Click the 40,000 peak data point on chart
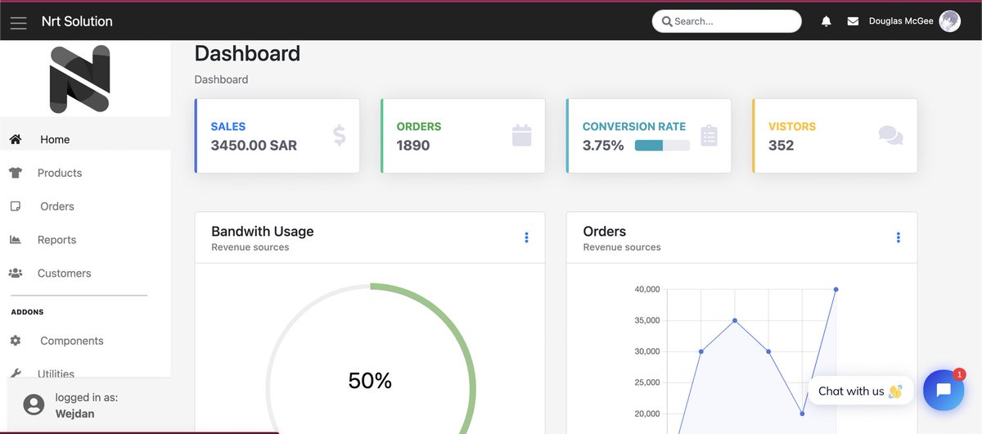The width and height of the screenshot is (982, 434). (836, 289)
